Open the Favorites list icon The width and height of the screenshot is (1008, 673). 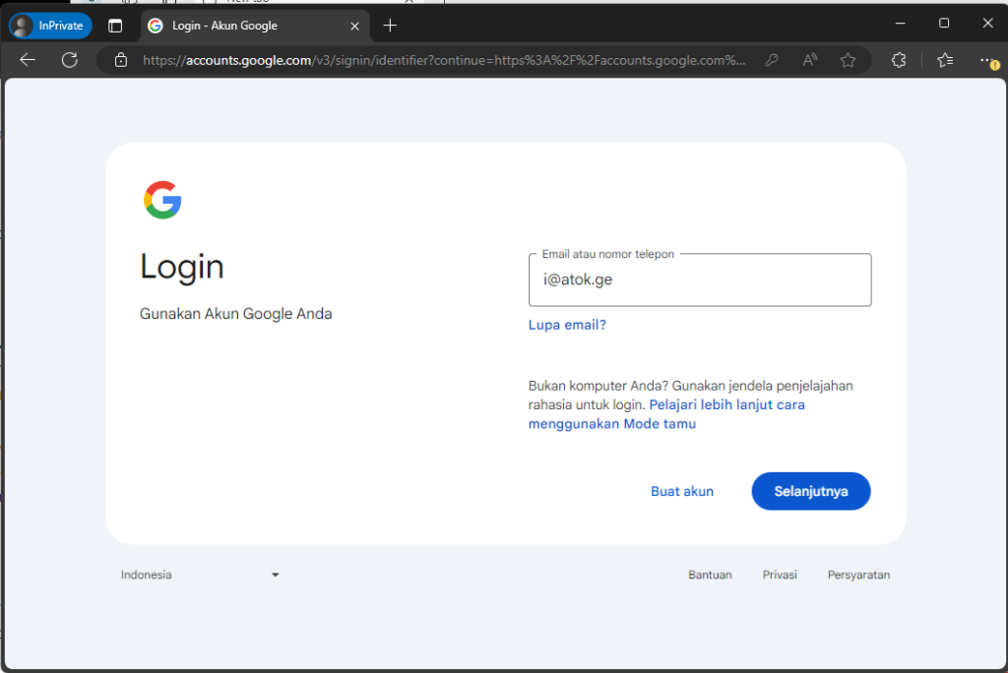click(945, 60)
